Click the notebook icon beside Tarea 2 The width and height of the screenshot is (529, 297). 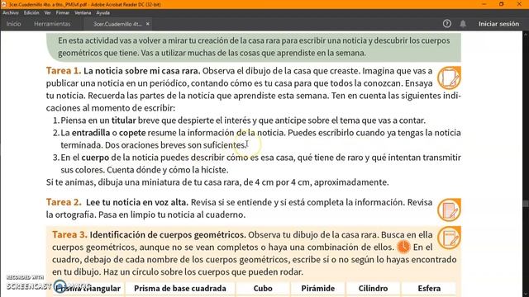(449, 210)
